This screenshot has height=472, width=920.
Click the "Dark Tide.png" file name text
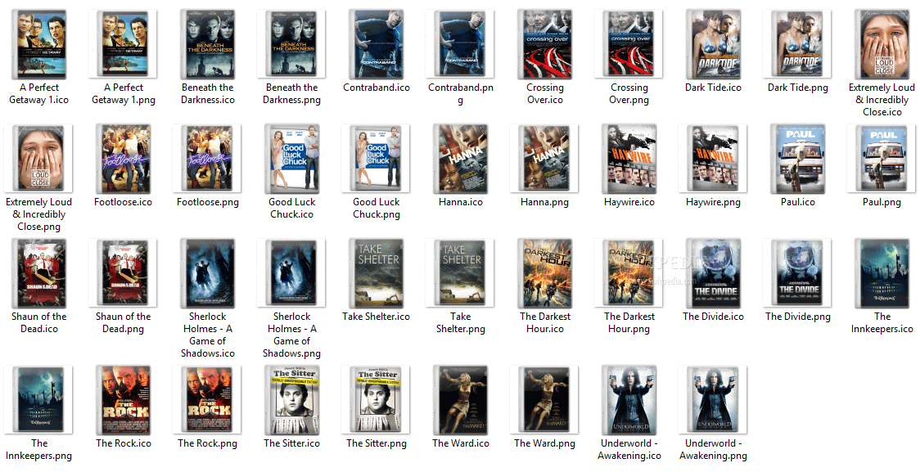click(798, 88)
